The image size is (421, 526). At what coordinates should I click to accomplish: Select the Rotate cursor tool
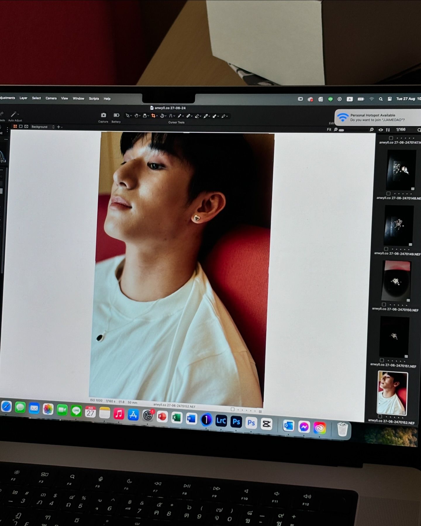[x=162, y=116]
